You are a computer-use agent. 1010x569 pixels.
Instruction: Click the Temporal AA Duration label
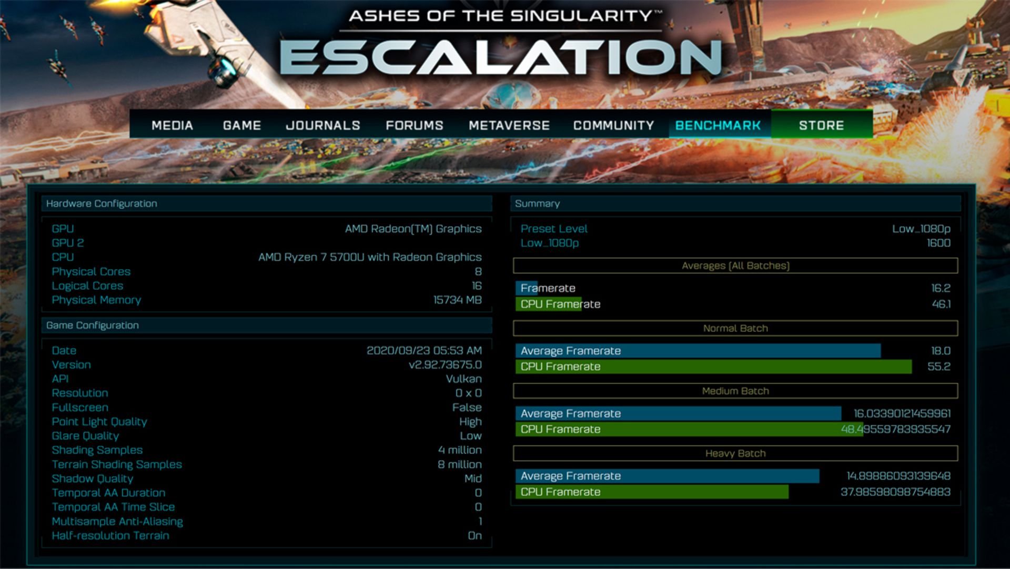coord(108,493)
